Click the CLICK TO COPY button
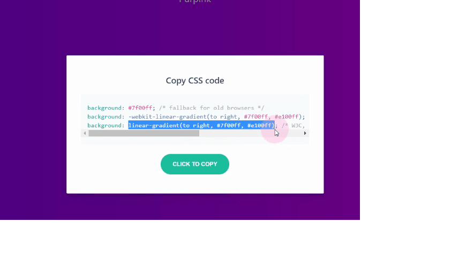This screenshot has width=466, height=275. tap(195, 164)
